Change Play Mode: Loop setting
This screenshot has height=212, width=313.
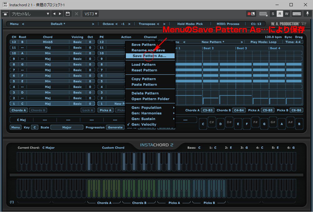[264, 42]
